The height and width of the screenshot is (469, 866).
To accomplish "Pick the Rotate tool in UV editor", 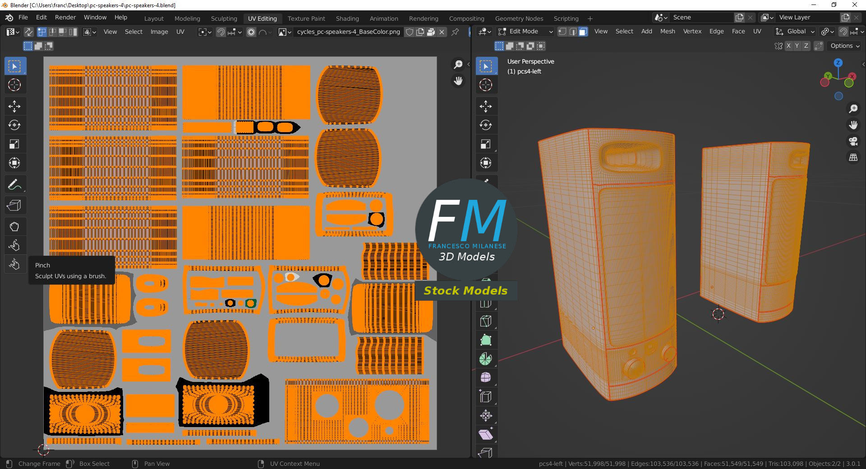I will (14, 125).
